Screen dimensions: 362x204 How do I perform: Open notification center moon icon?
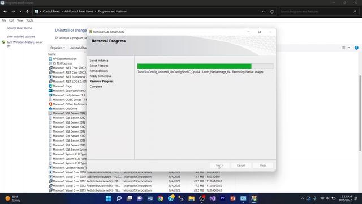pos(356,198)
